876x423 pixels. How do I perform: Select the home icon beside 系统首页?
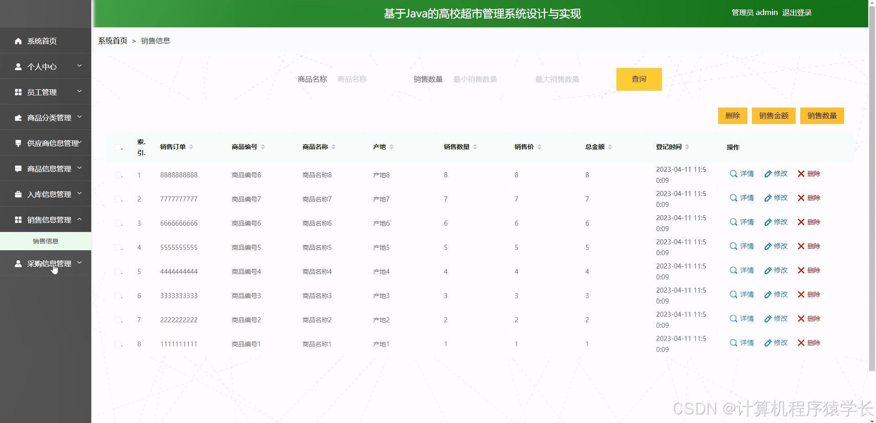click(18, 41)
